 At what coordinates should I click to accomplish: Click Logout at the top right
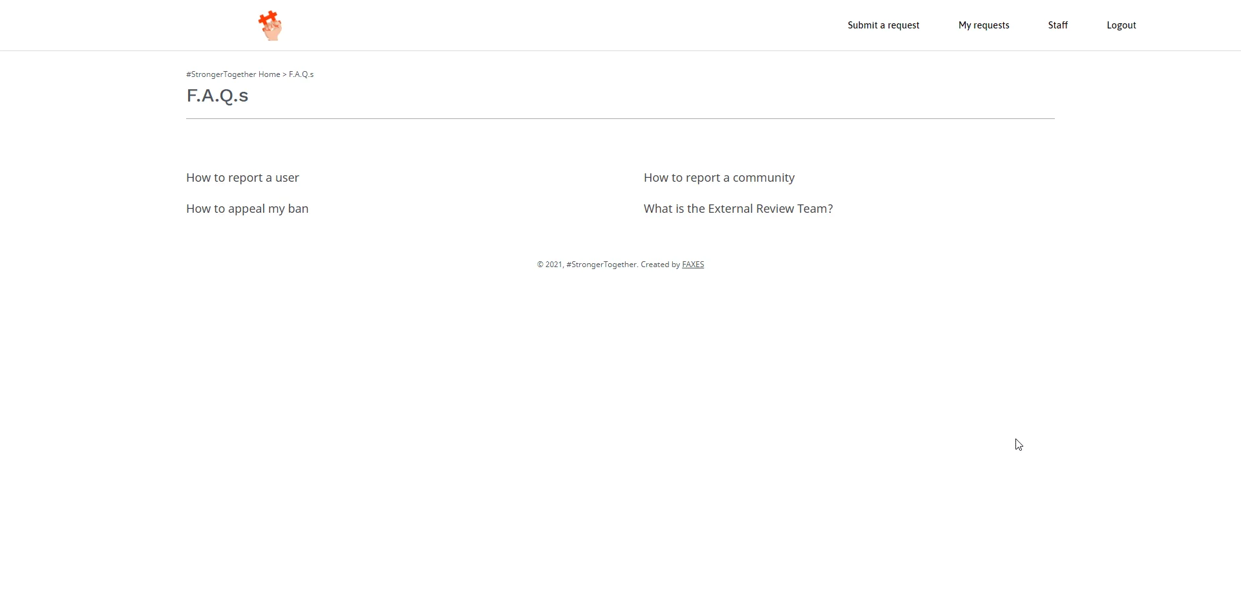tap(1121, 25)
